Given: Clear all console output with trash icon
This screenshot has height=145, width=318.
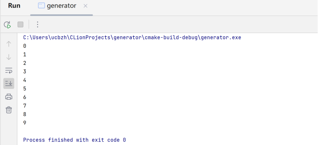Looking at the screenshot, I should 9,110.
